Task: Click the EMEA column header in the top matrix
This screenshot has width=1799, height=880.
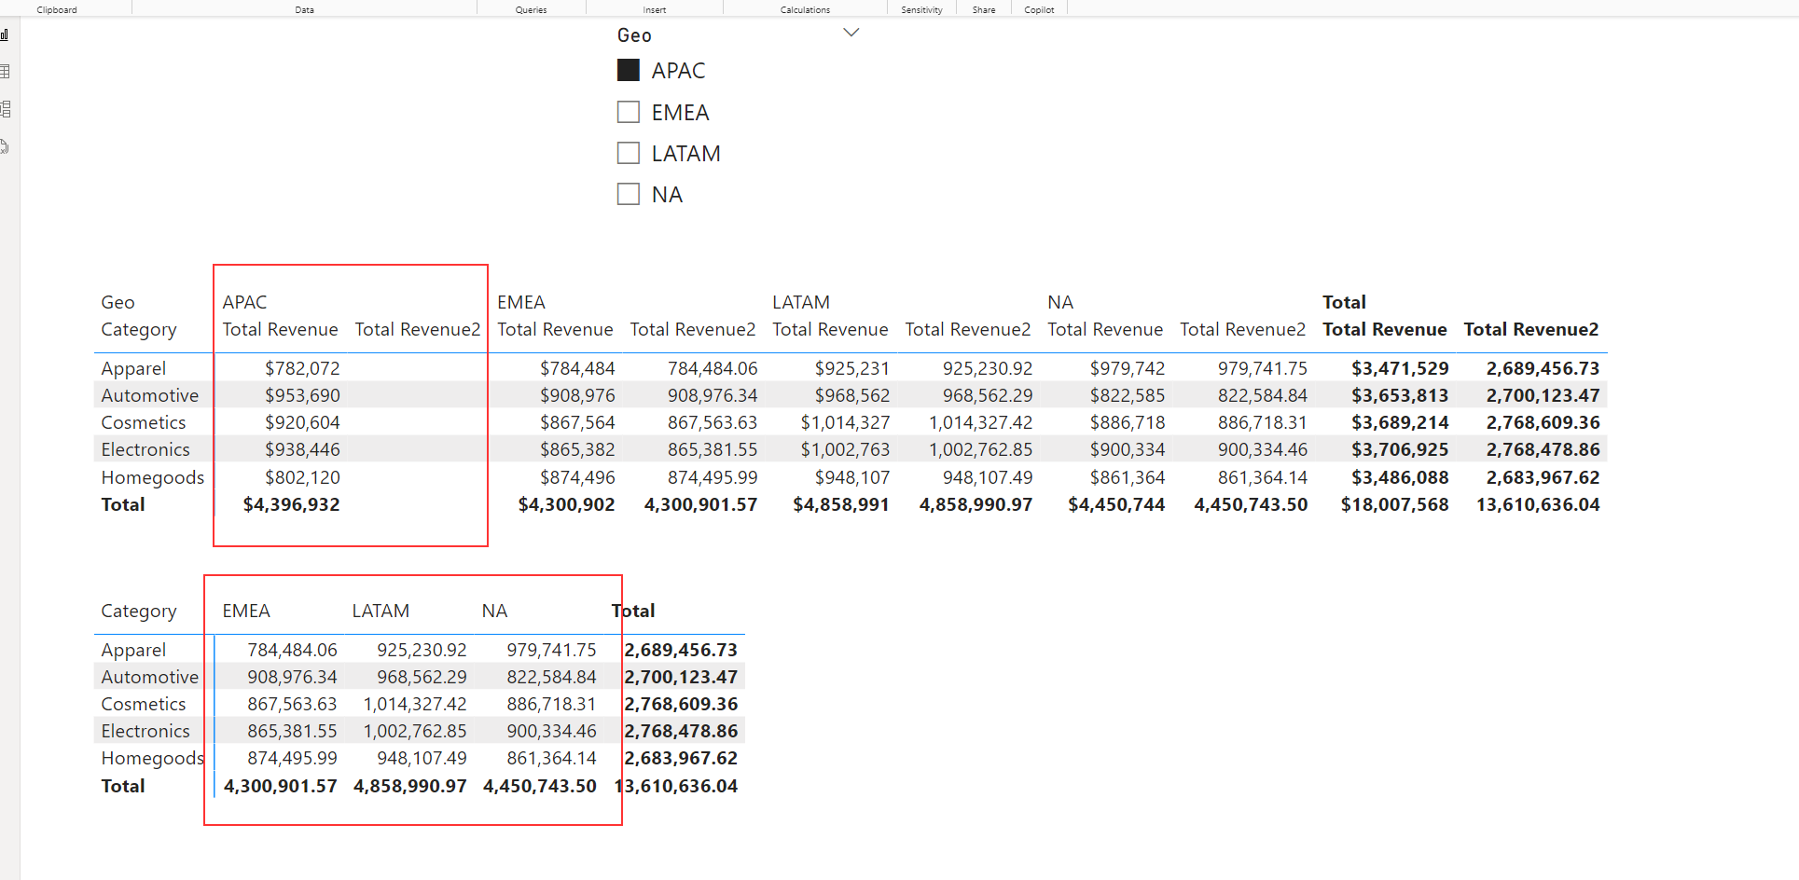Action: [x=521, y=302]
